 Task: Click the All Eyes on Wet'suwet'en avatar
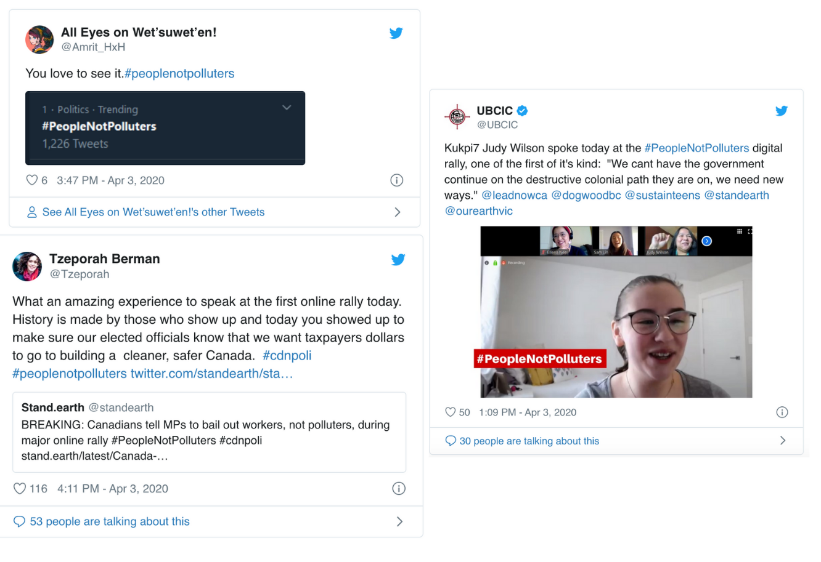(x=39, y=40)
